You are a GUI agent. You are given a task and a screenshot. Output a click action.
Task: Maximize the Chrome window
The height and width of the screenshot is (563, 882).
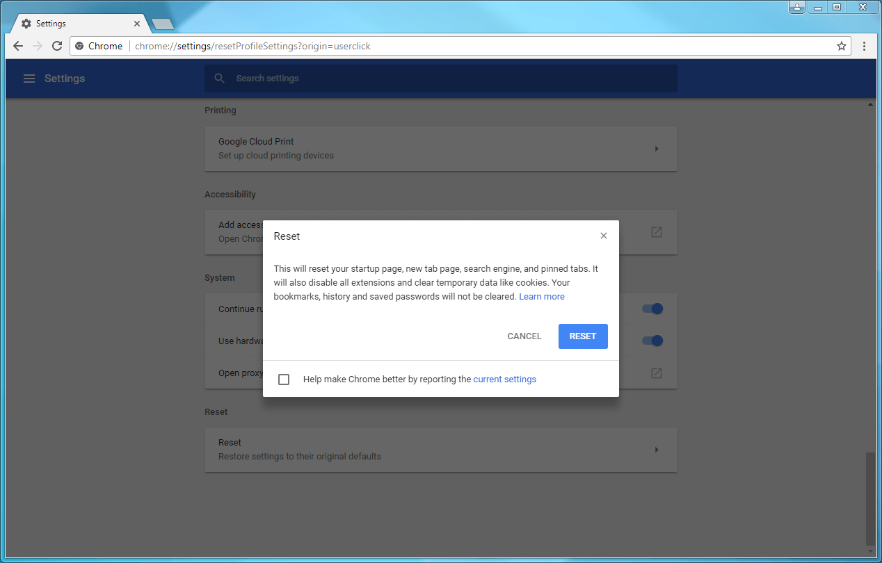[837, 7]
